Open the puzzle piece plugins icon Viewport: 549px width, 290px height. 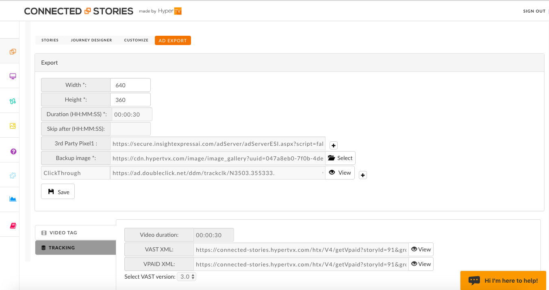[13, 176]
